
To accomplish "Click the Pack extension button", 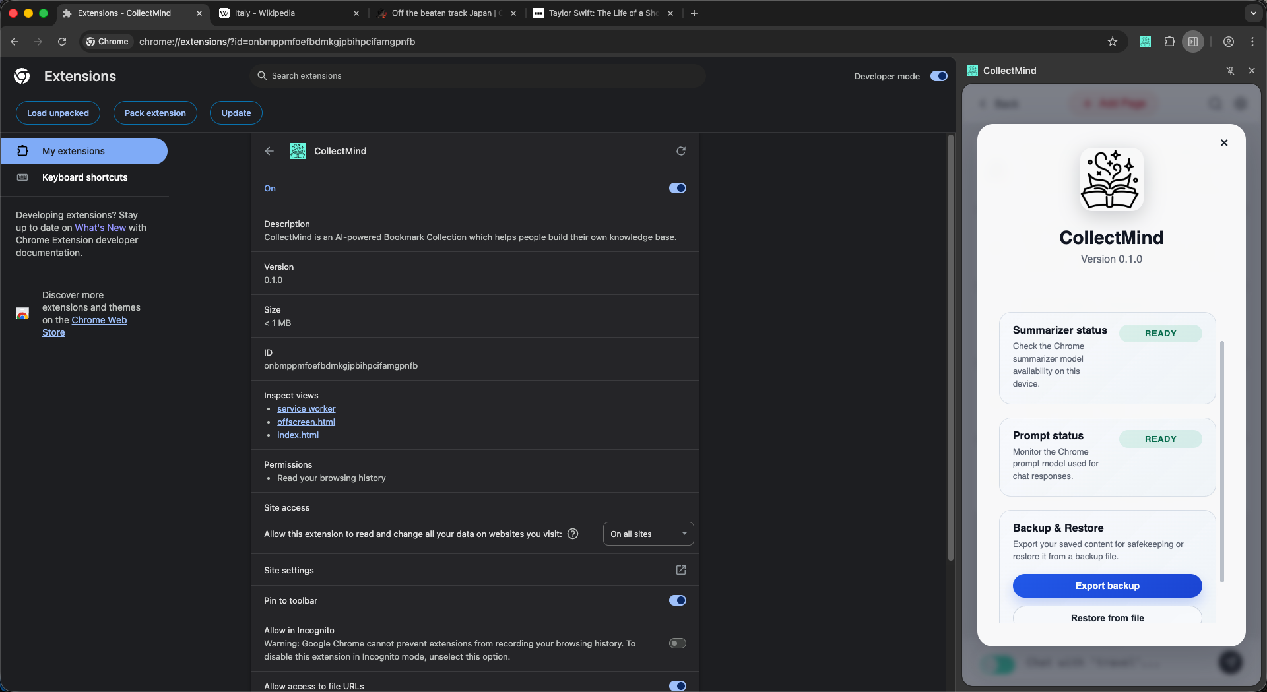I will (x=155, y=113).
